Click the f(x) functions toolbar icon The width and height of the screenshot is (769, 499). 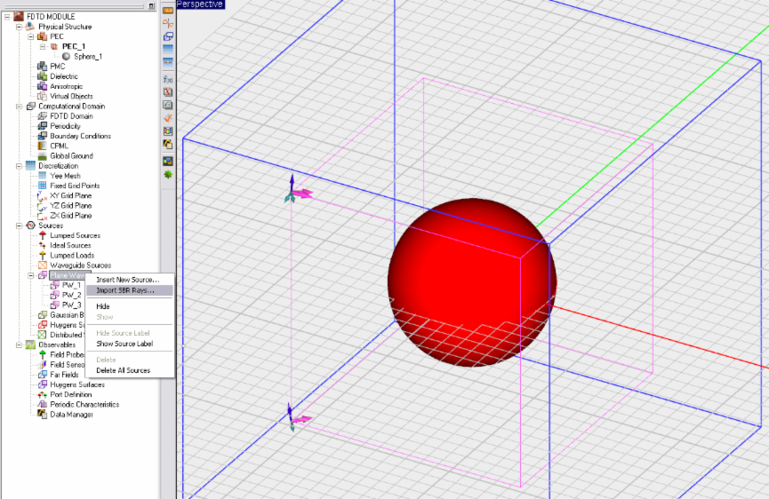tap(167, 79)
